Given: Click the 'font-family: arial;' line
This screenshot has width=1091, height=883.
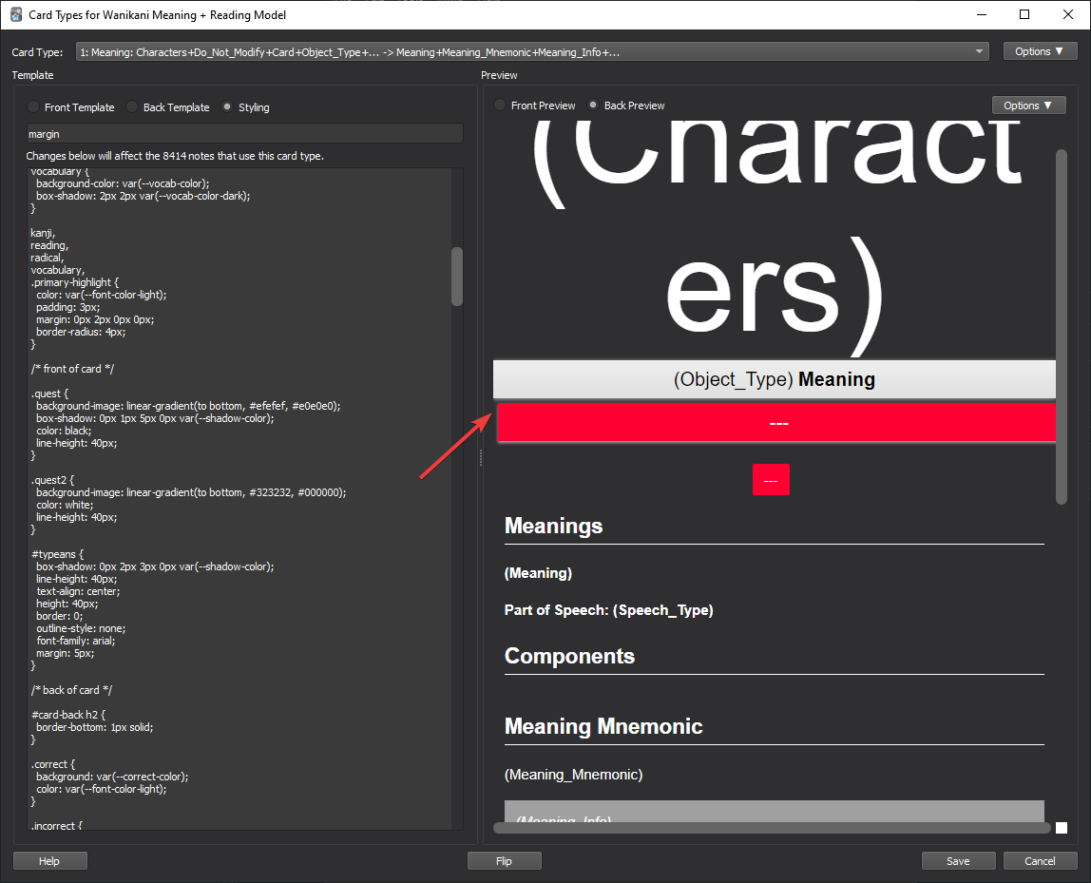Looking at the screenshot, I should [76, 641].
